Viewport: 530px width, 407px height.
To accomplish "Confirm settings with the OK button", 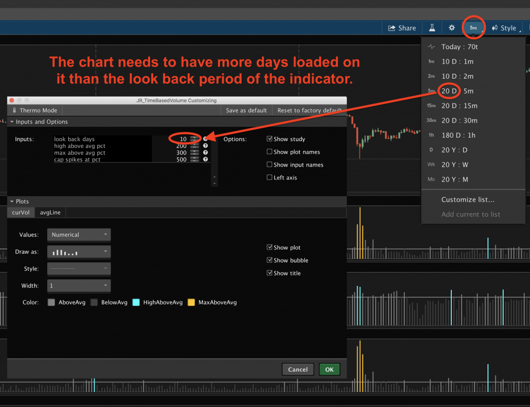I will coord(329,369).
